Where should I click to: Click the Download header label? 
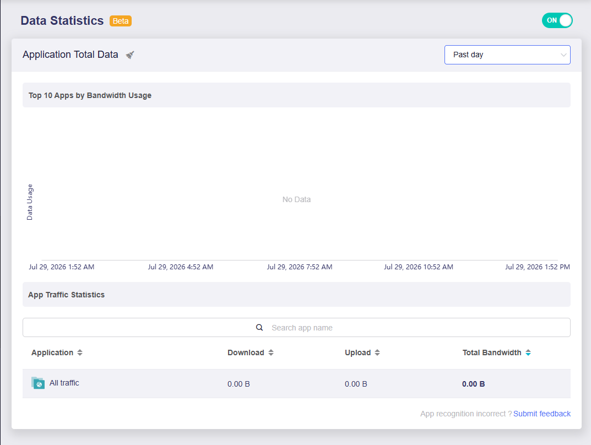[246, 352]
